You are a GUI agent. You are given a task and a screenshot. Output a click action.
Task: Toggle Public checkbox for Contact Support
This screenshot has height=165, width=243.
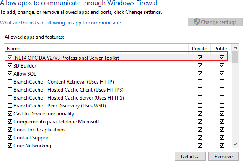click(222, 138)
